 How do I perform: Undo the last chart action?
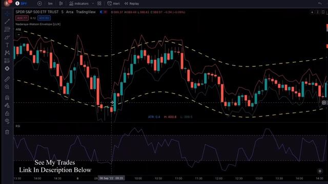point(320,4)
